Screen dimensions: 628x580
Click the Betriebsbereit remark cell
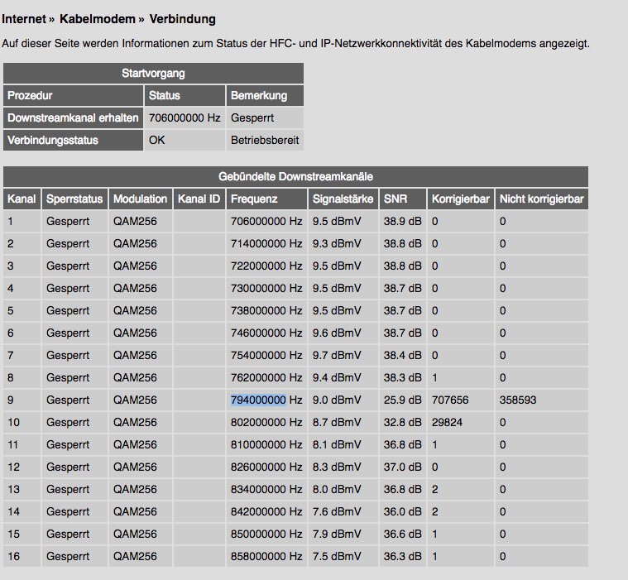pyautogui.click(x=263, y=141)
